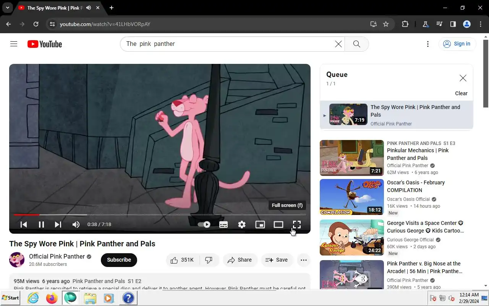Clear the search box text
489x306 pixels.
click(338, 44)
